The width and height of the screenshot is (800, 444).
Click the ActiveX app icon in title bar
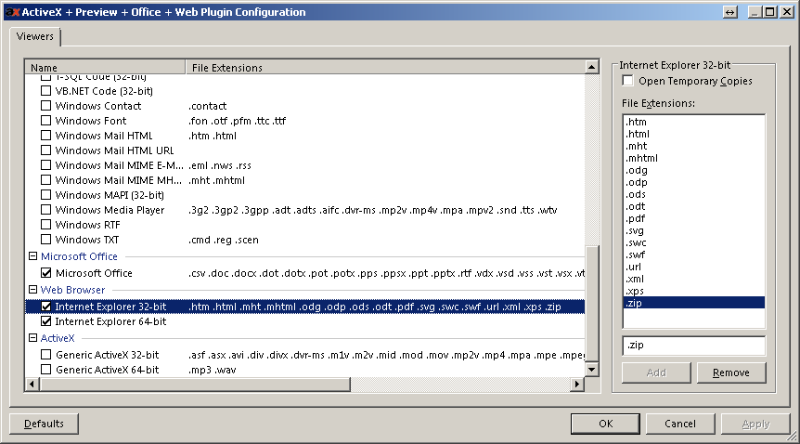point(12,12)
